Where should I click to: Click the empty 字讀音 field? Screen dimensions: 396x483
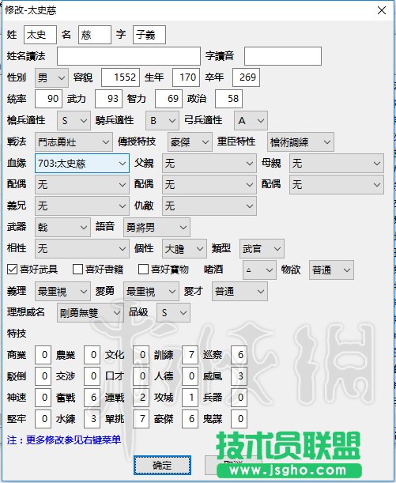283,56
